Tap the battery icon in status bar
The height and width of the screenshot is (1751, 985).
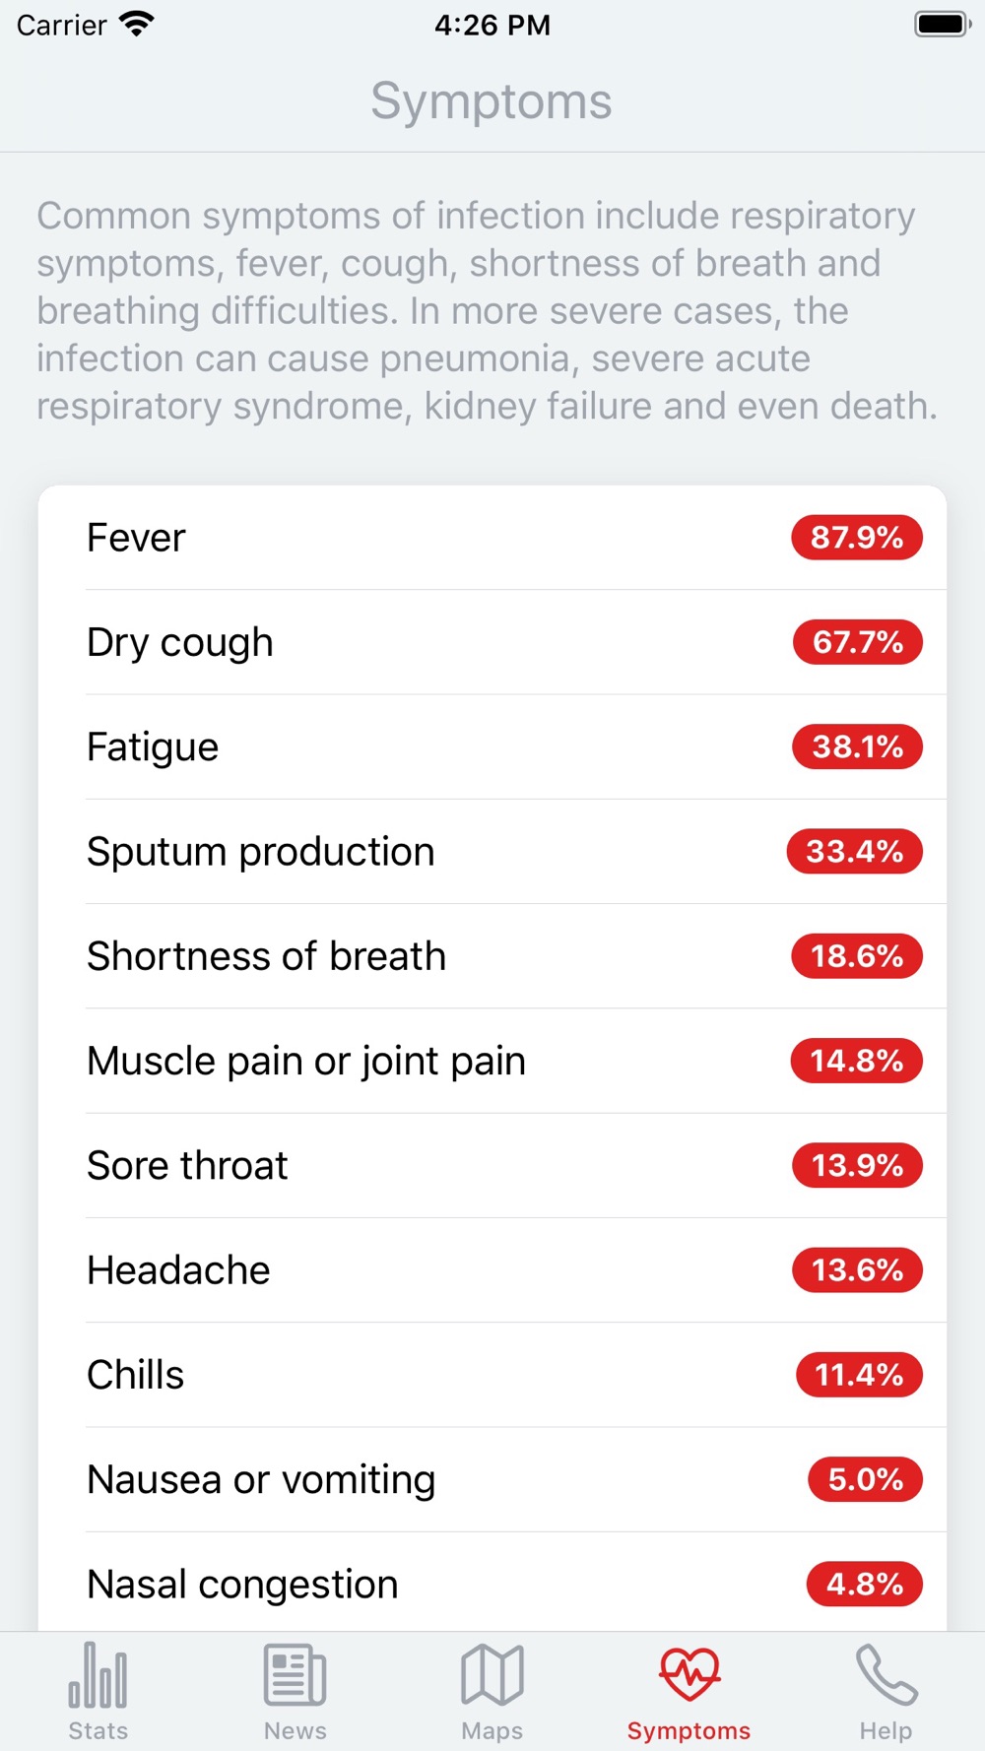click(x=943, y=25)
